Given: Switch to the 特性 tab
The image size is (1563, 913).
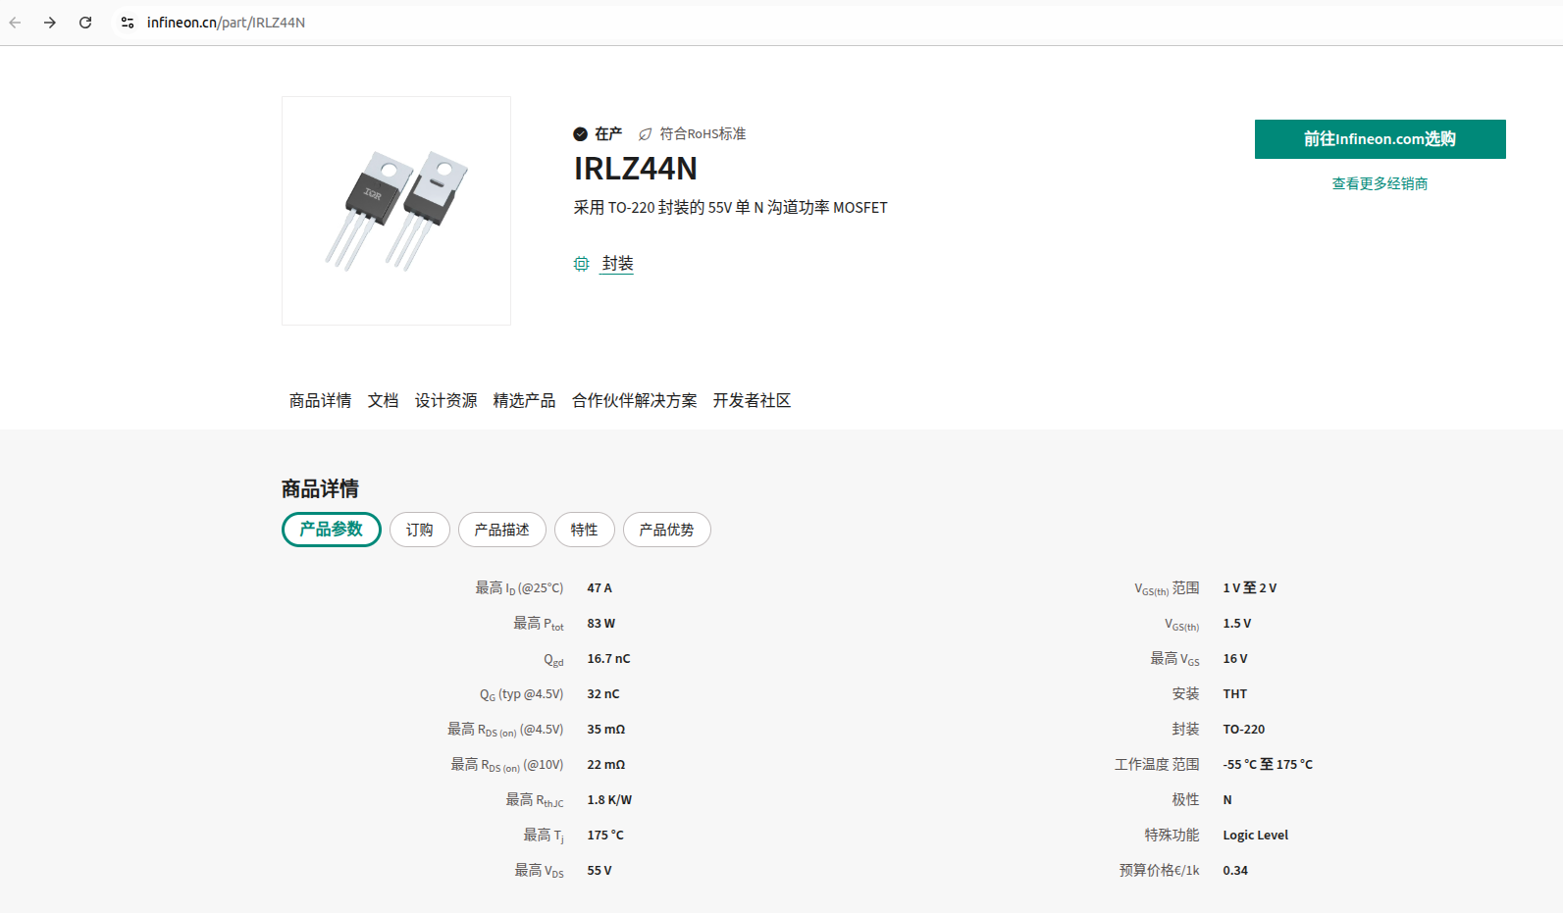Looking at the screenshot, I should 585,530.
